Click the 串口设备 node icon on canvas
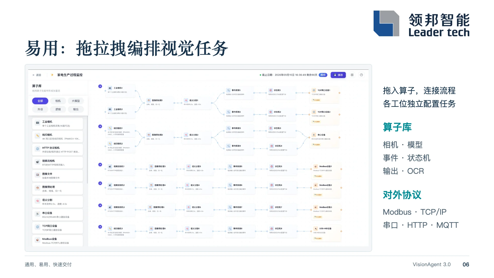The height and width of the screenshot is (278, 494). 314,135
